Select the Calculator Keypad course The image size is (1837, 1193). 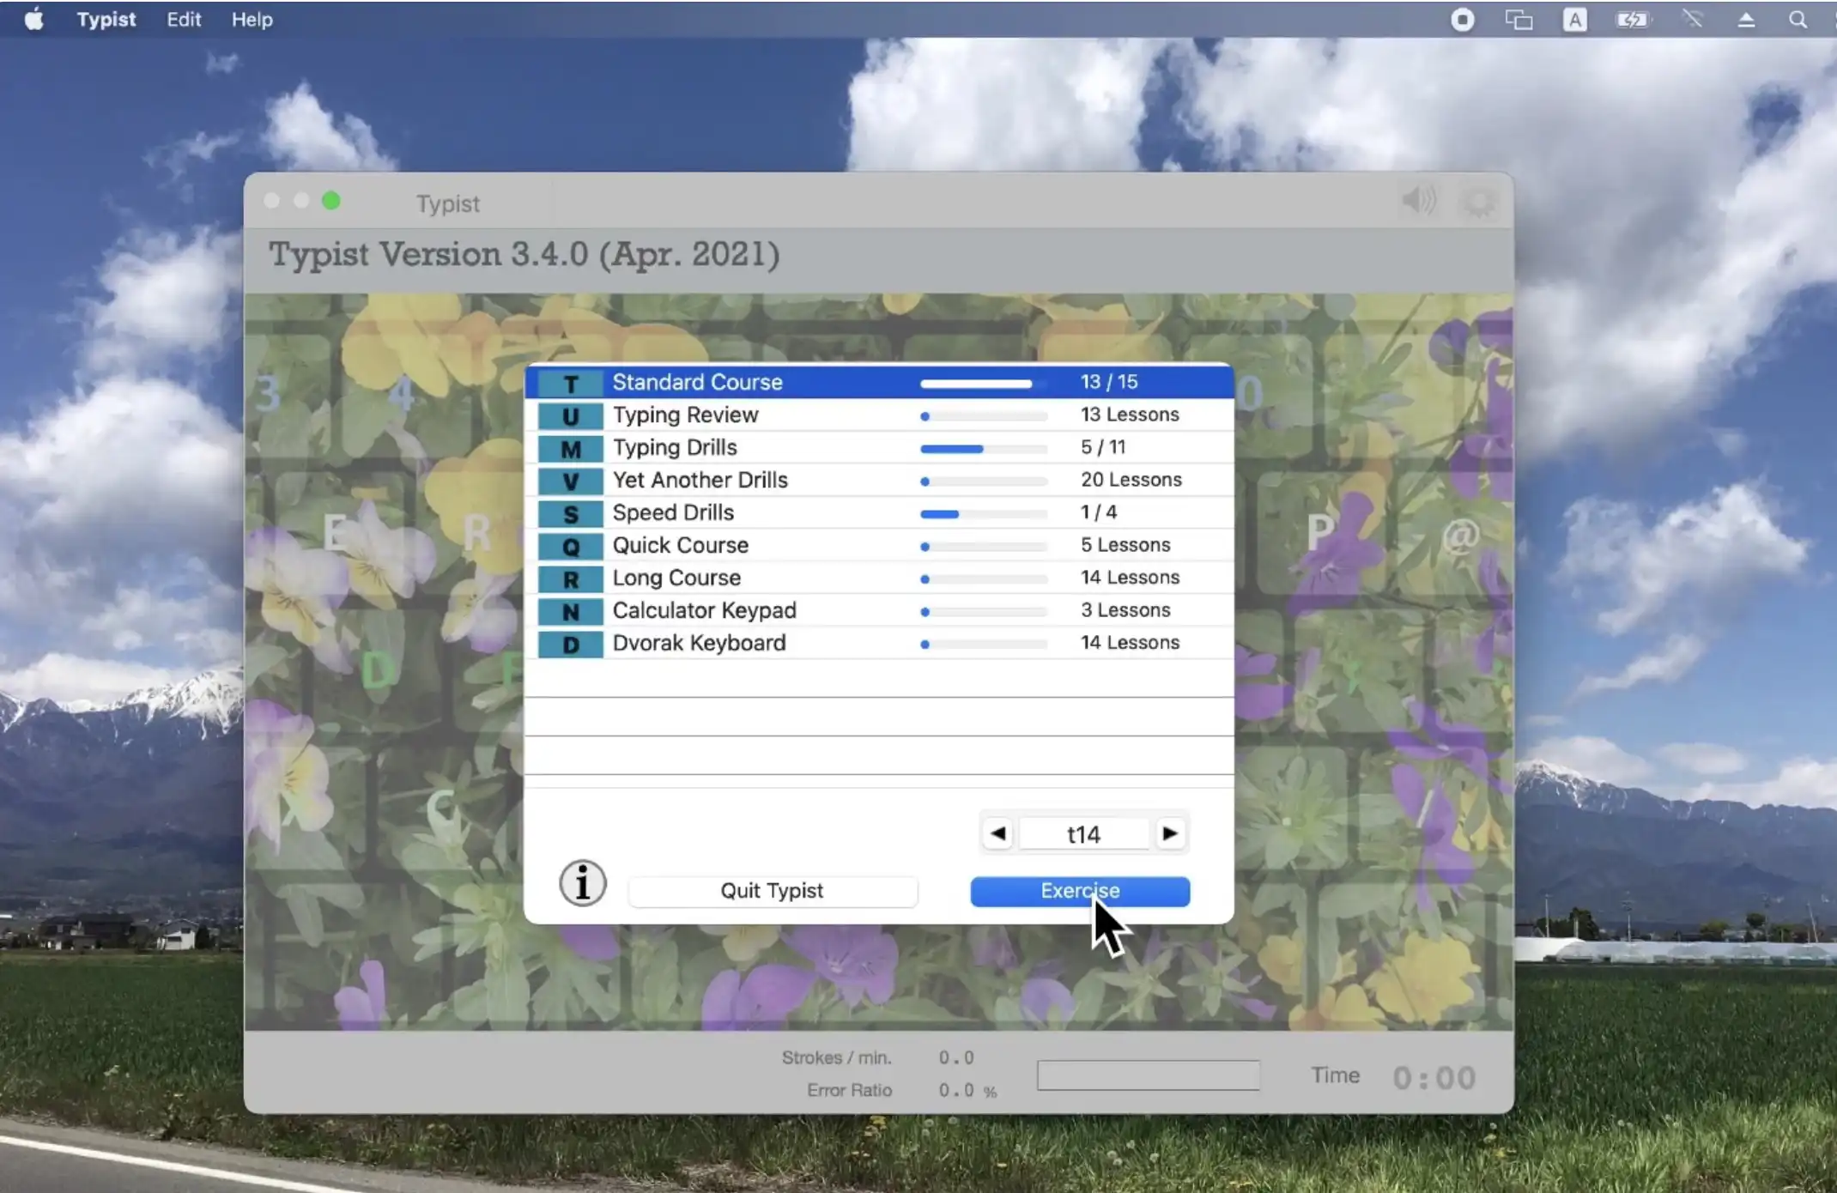pyautogui.click(x=879, y=610)
